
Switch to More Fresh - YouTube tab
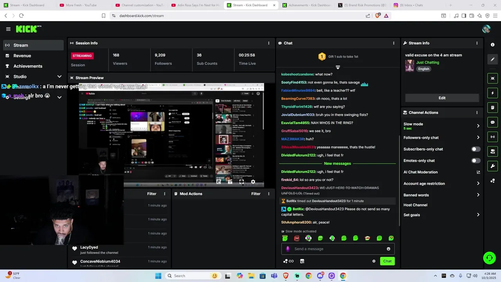point(81,5)
